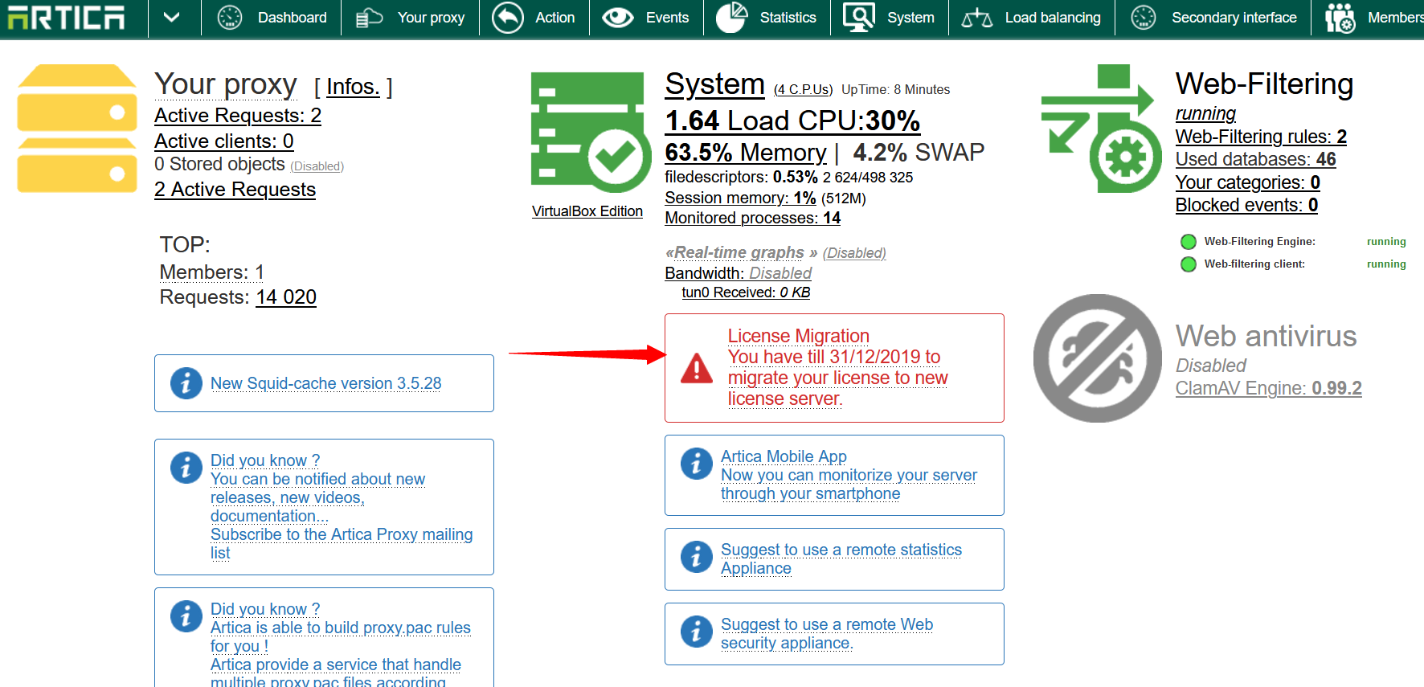Open New Squid-cache version 3.5.28 link

tap(326, 383)
